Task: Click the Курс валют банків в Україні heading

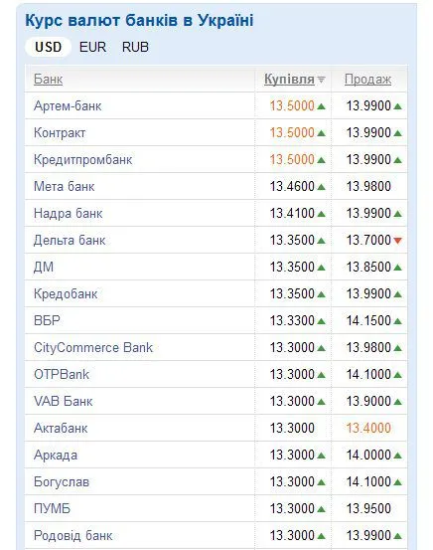Action: 139,20
